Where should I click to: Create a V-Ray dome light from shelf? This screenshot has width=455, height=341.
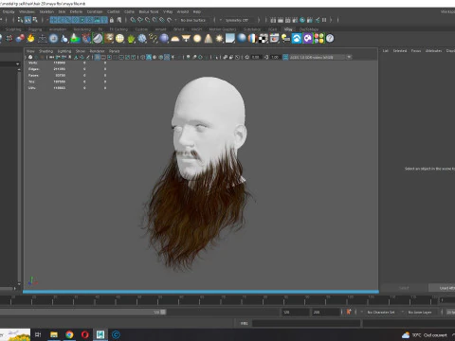pyautogui.click(x=175, y=39)
